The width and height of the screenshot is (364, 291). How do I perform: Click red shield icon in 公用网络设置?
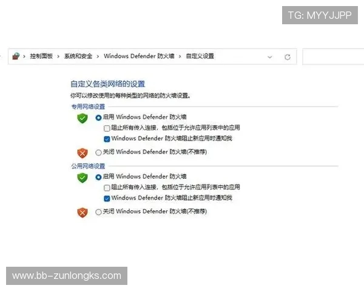click(82, 213)
